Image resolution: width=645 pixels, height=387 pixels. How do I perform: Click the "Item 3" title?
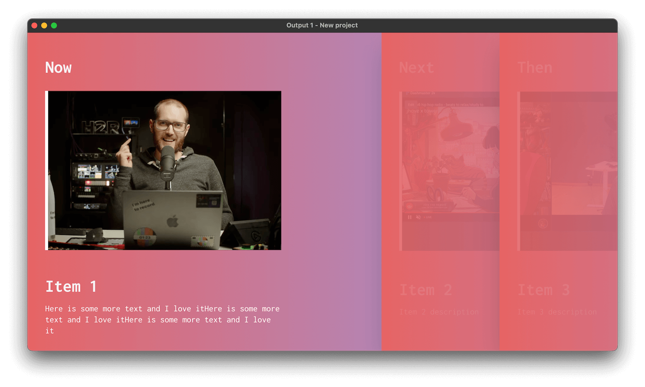(544, 290)
